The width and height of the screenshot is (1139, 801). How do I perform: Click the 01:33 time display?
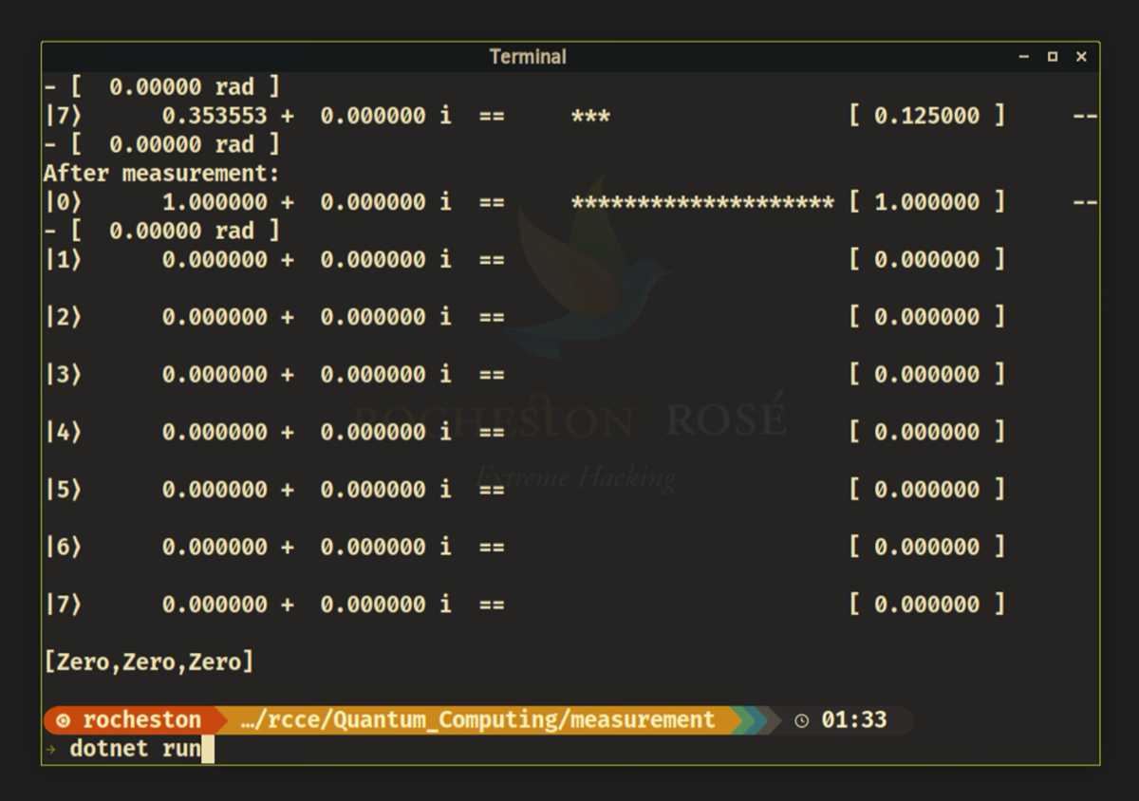click(854, 720)
